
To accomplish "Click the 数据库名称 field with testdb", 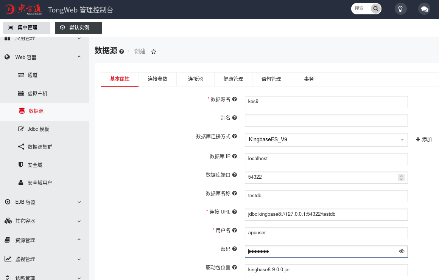I will [326, 196].
